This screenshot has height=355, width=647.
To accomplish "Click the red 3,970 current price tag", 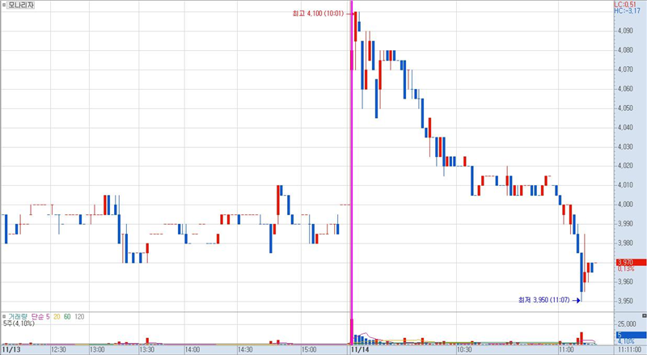I will pos(629,262).
